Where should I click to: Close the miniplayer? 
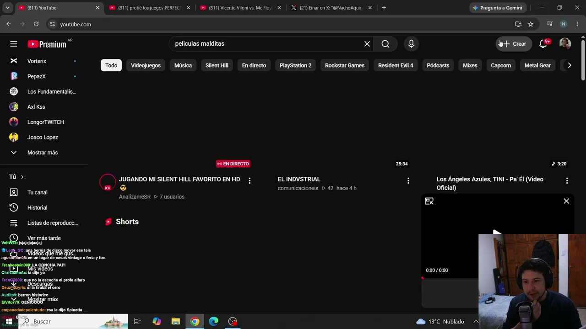click(x=566, y=201)
